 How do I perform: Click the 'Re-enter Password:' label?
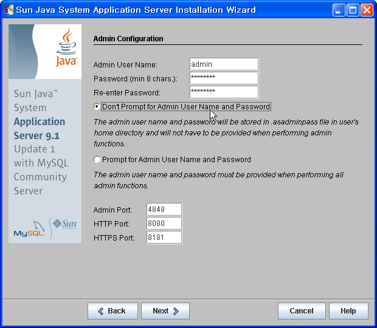[126, 93]
